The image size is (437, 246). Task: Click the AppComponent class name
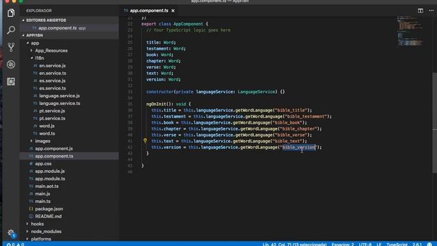[188, 24]
